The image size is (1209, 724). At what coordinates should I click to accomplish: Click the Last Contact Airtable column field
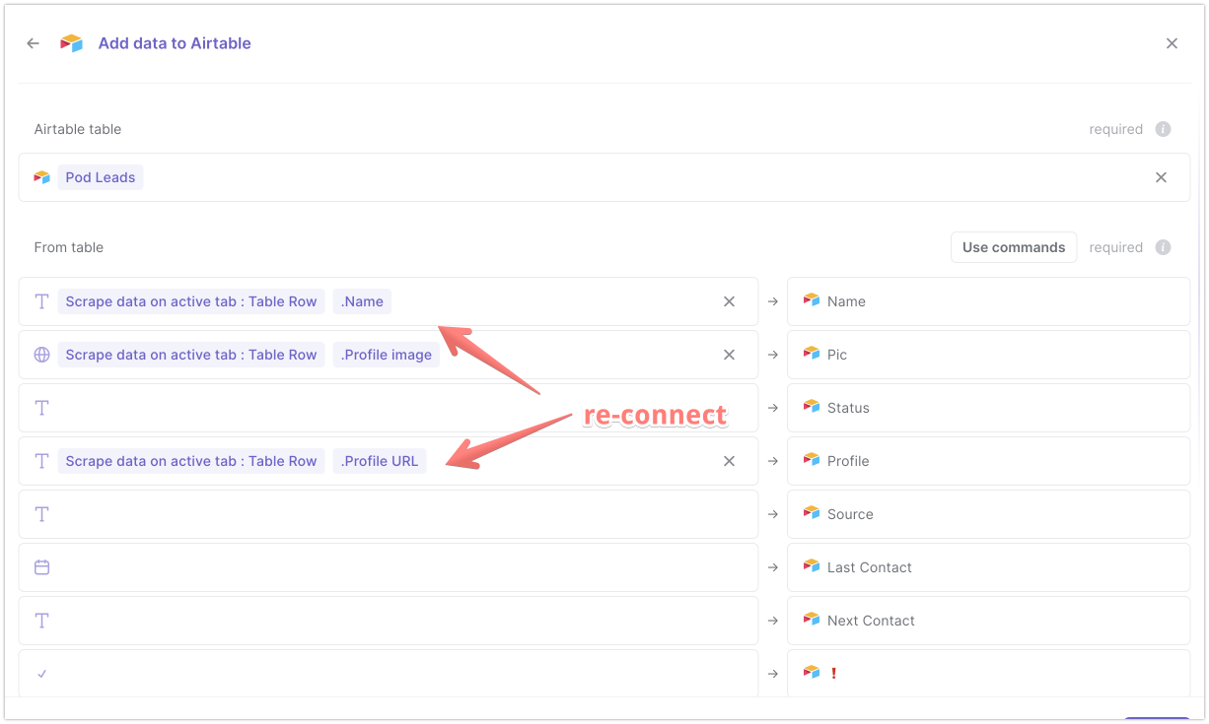[988, 567]
